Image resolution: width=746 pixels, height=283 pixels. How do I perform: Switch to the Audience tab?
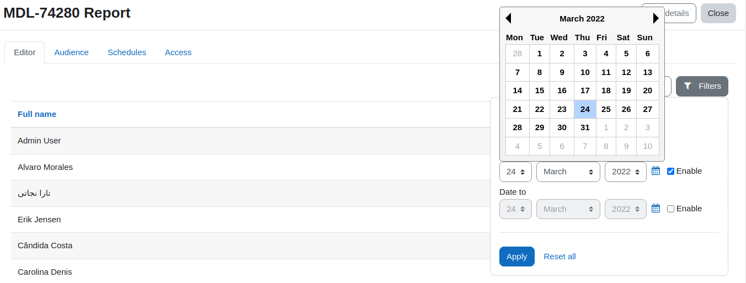click(x=71, y=52)
